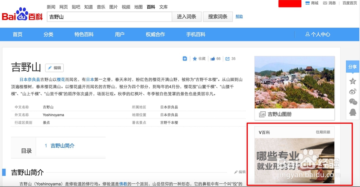Go to 音乐 music
This screenshot has width=360, height=187.
101,7
